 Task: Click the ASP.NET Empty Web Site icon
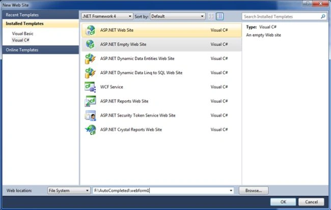[90, 44]
